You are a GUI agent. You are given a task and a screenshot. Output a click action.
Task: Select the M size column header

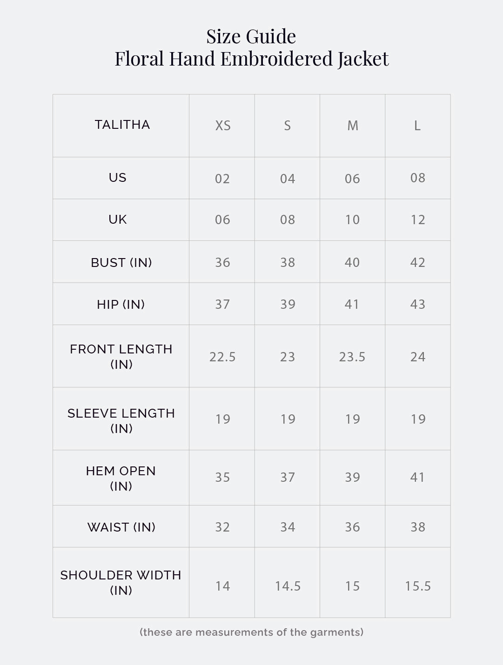pos(352,126)
